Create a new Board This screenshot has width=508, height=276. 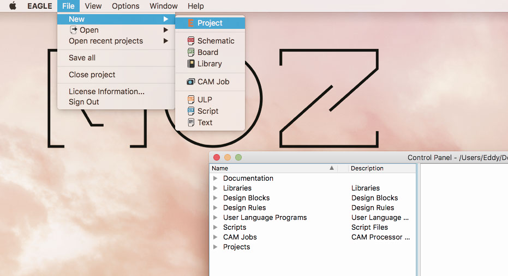click(210, 52)
